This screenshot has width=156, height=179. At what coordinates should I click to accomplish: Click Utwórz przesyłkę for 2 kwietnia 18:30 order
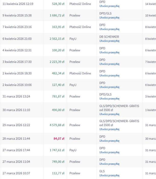tap(109, 75)
